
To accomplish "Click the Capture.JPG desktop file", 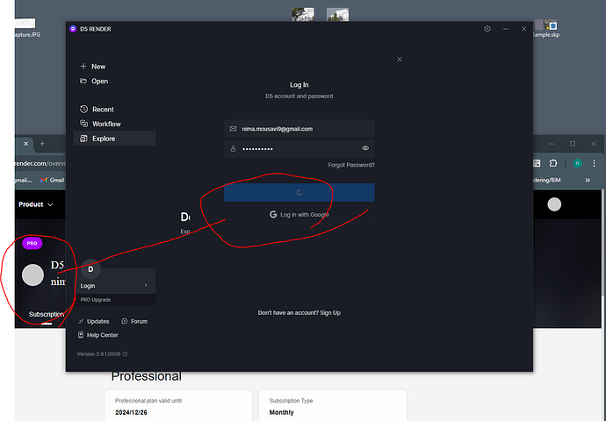I will click(27, 29).
